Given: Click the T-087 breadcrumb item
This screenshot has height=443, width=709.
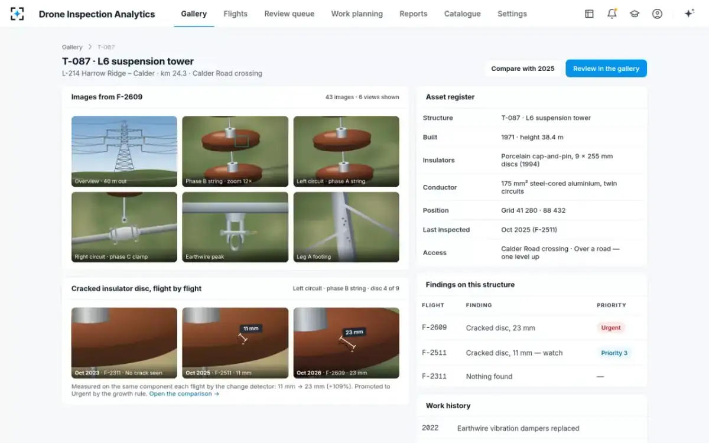Looking at the screenshot, I should point(106,47).
